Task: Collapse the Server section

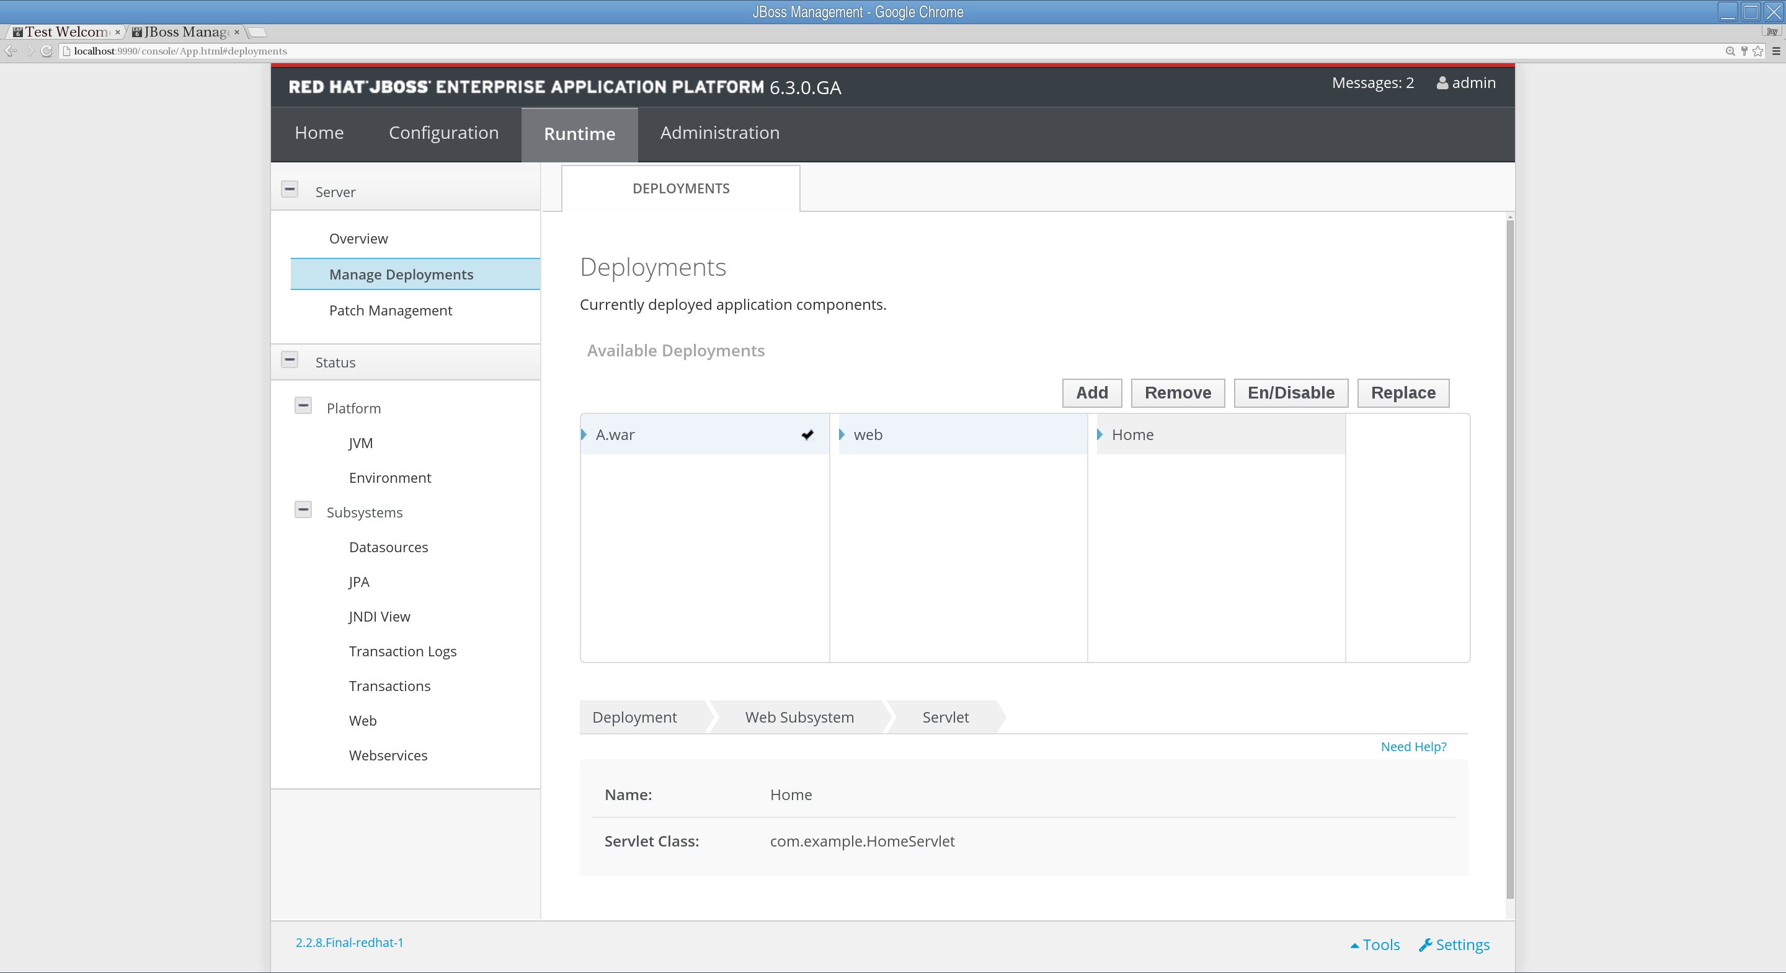Action: [x=290, y=189]
